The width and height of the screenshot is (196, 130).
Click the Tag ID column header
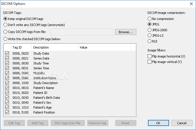coord(21,47)
